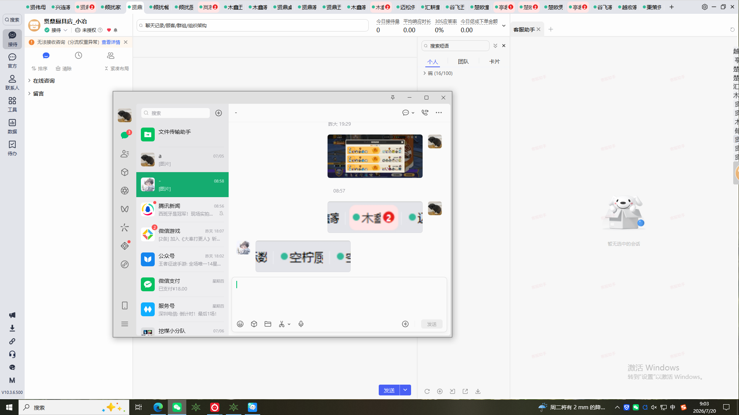739x415 pixels.
Task: Click the add plus icon beside WeChat search
Action: point(219,113)
